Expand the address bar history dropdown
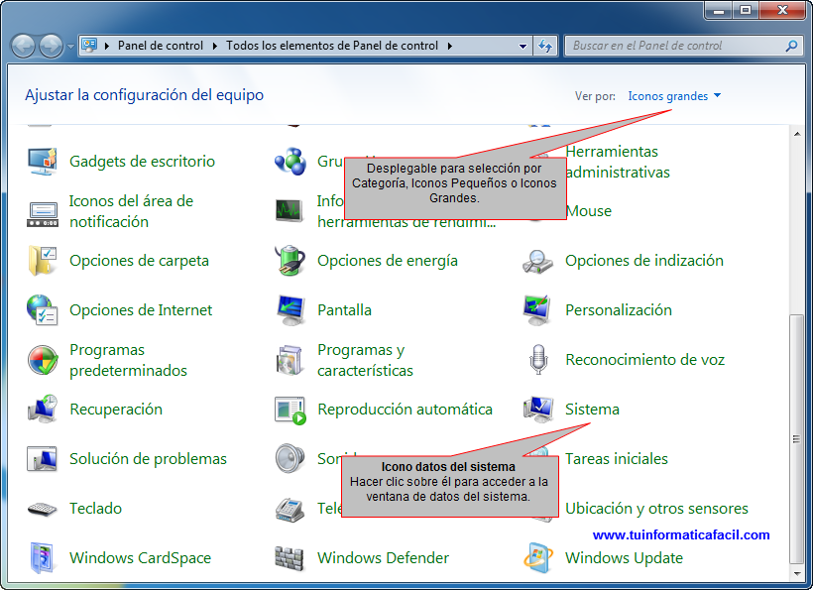This screenshot has width=813, height=590. [523, 46]
